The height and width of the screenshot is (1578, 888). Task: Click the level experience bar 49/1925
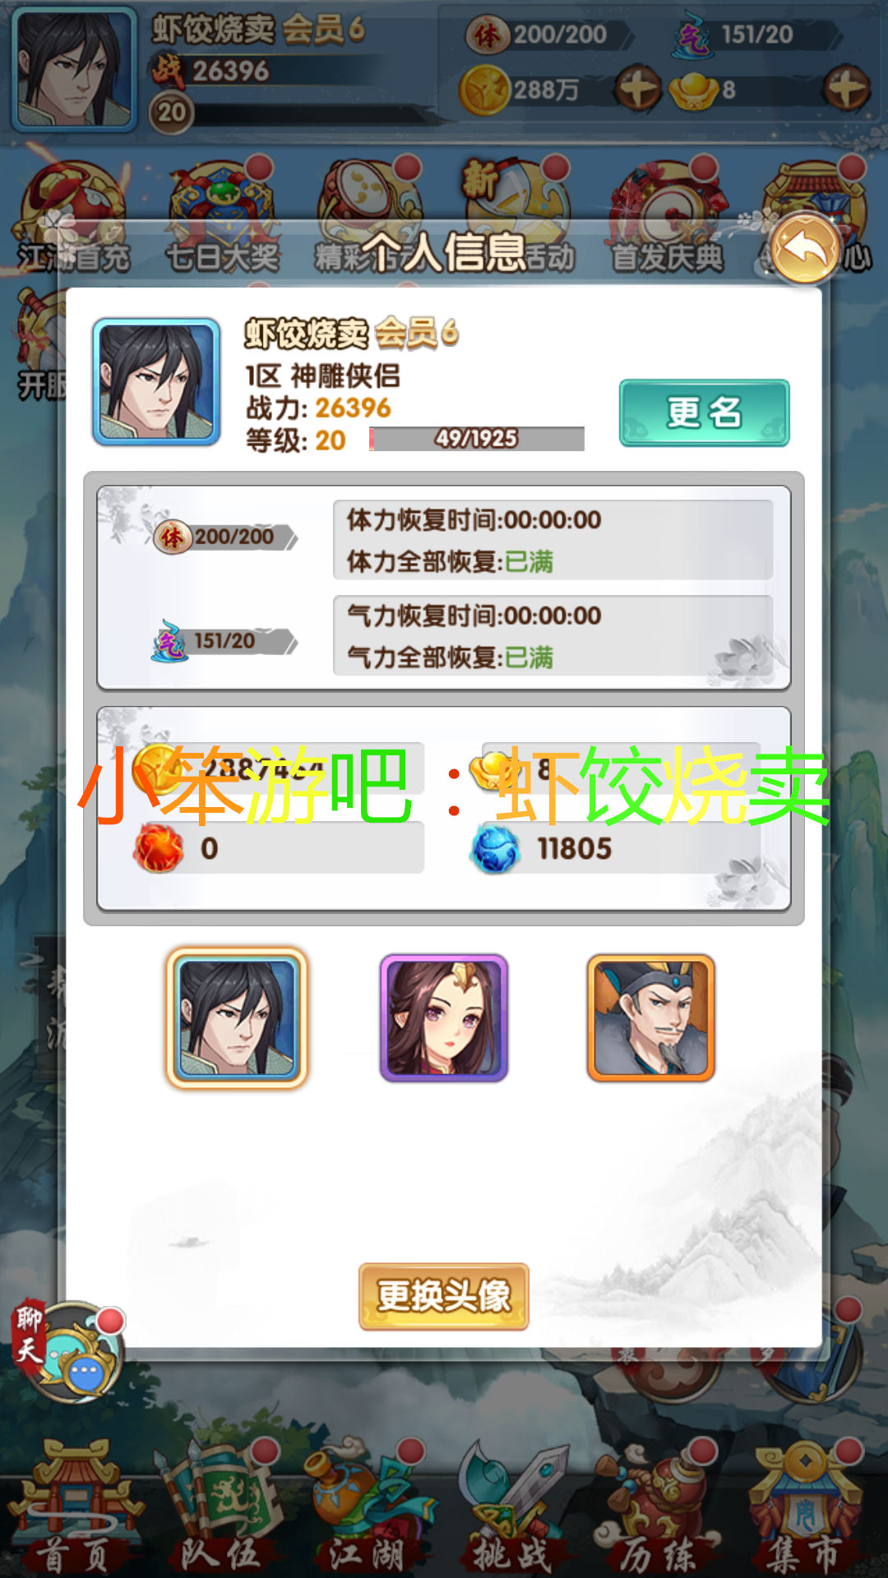point(477,439)
